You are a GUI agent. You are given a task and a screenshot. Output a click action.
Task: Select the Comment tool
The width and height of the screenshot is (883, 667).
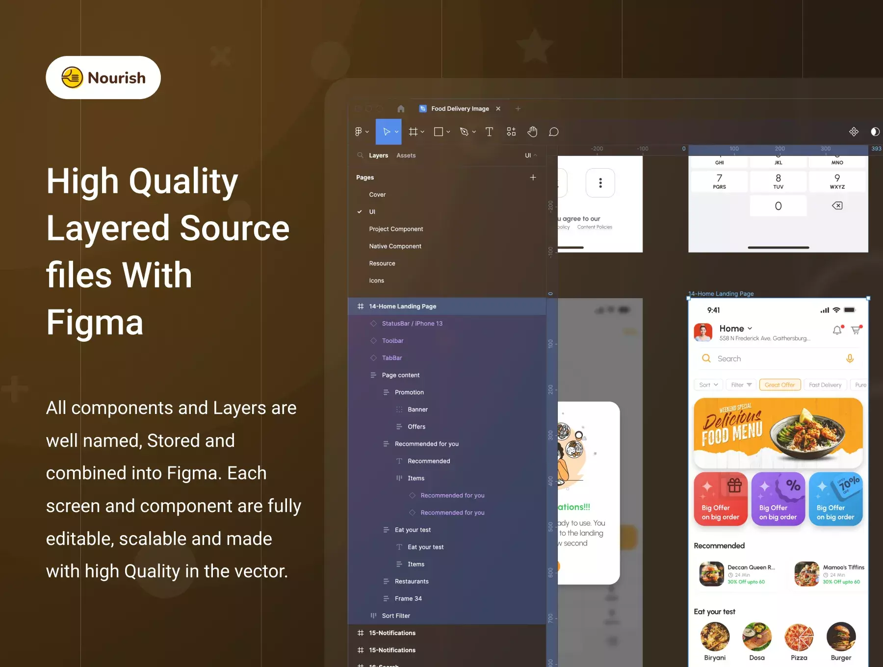click(x=554, y=131)
